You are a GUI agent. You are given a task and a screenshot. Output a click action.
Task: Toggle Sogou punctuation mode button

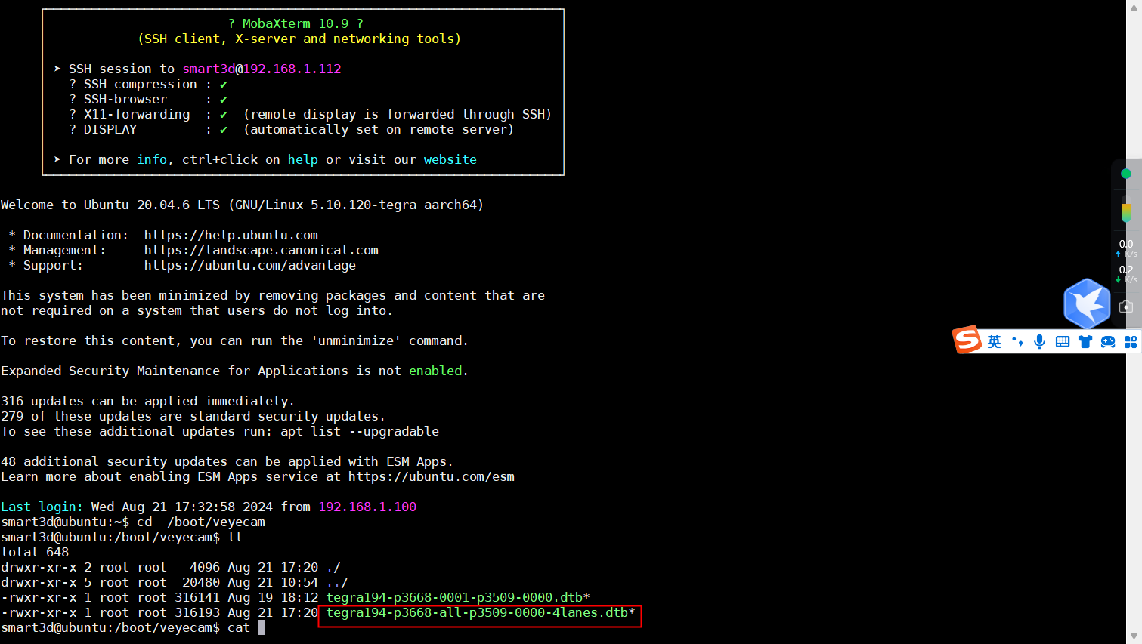click(x=1017, y=342)
